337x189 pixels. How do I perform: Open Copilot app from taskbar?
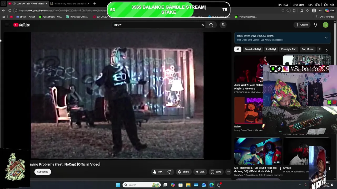click(x=173, y=185)
